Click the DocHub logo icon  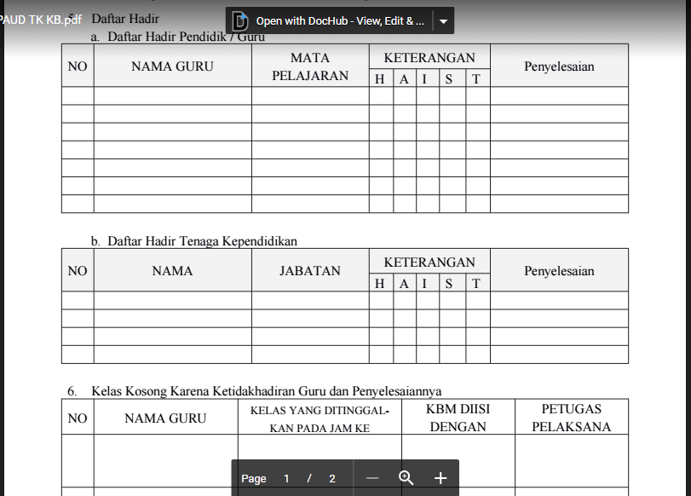(240, 20)
